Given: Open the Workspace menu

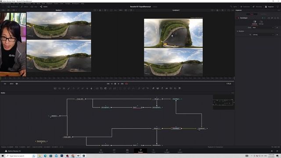Looking at the screenshot, I should (x=76, y=4).
